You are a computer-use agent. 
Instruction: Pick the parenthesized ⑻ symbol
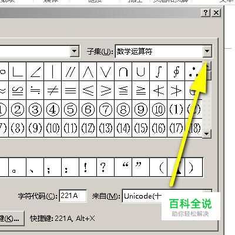pos(18,128)
